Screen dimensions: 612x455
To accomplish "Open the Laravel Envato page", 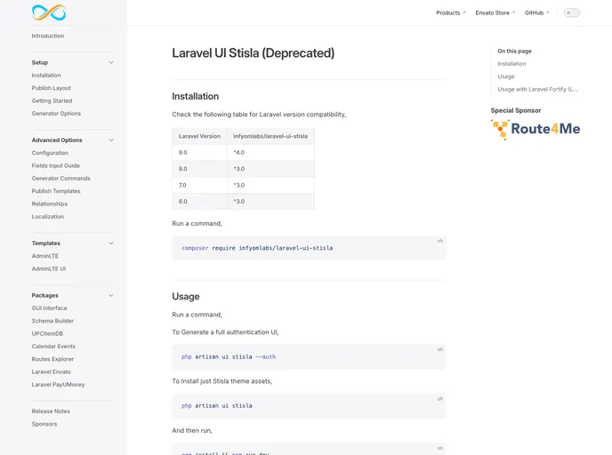I will click(51, 372).
